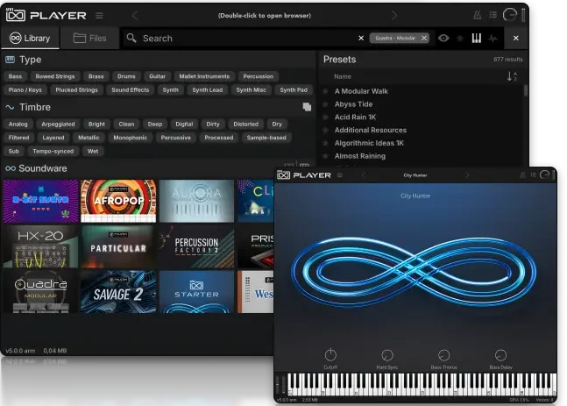Toggle the Tempo-synced timbre tag

[x=53, y=151]
